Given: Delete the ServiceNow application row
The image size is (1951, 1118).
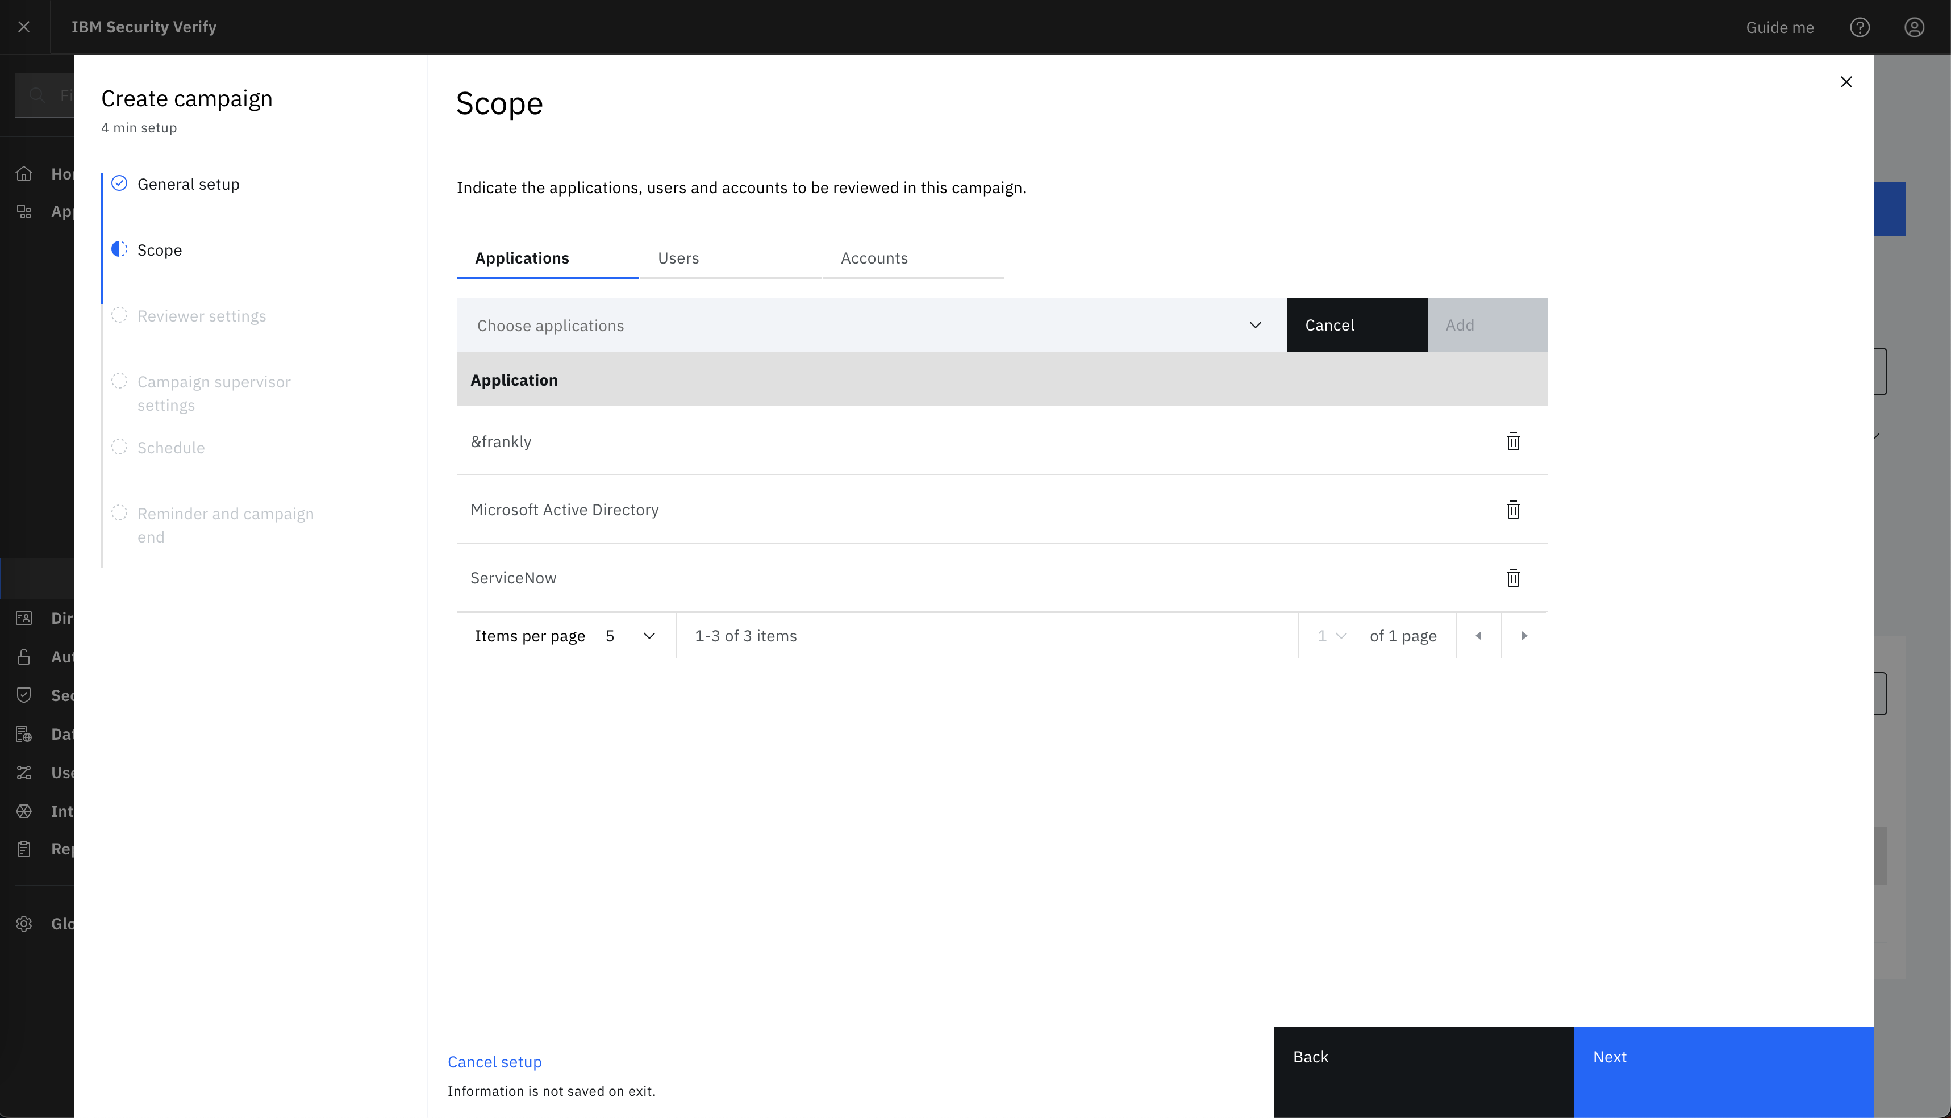Looking at the screenshot, I should click(1512, 578).
